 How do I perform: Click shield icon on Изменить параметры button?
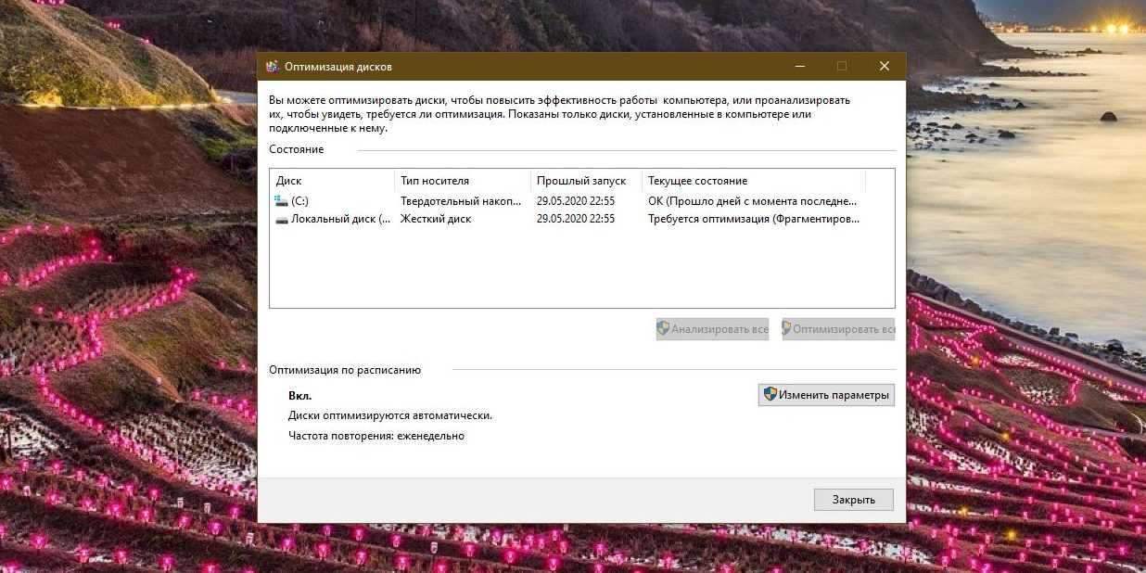click(x=770, y=394)
